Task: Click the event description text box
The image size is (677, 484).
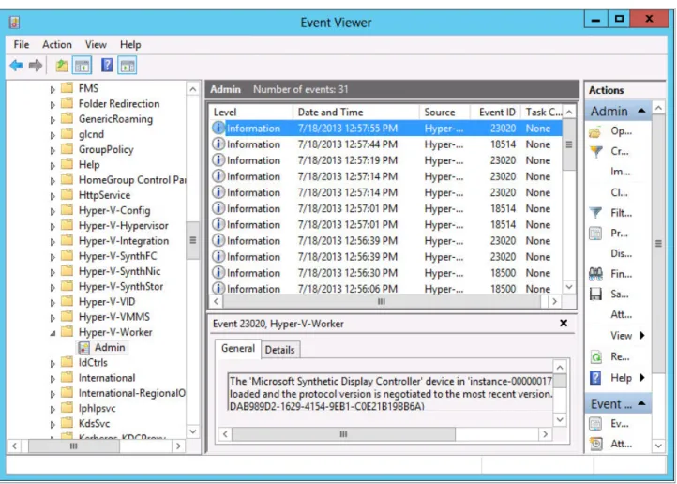Action: coord(390,392)
